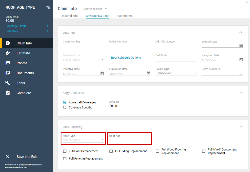Select the Coverage Specific radio button

[x=65, y=107]
